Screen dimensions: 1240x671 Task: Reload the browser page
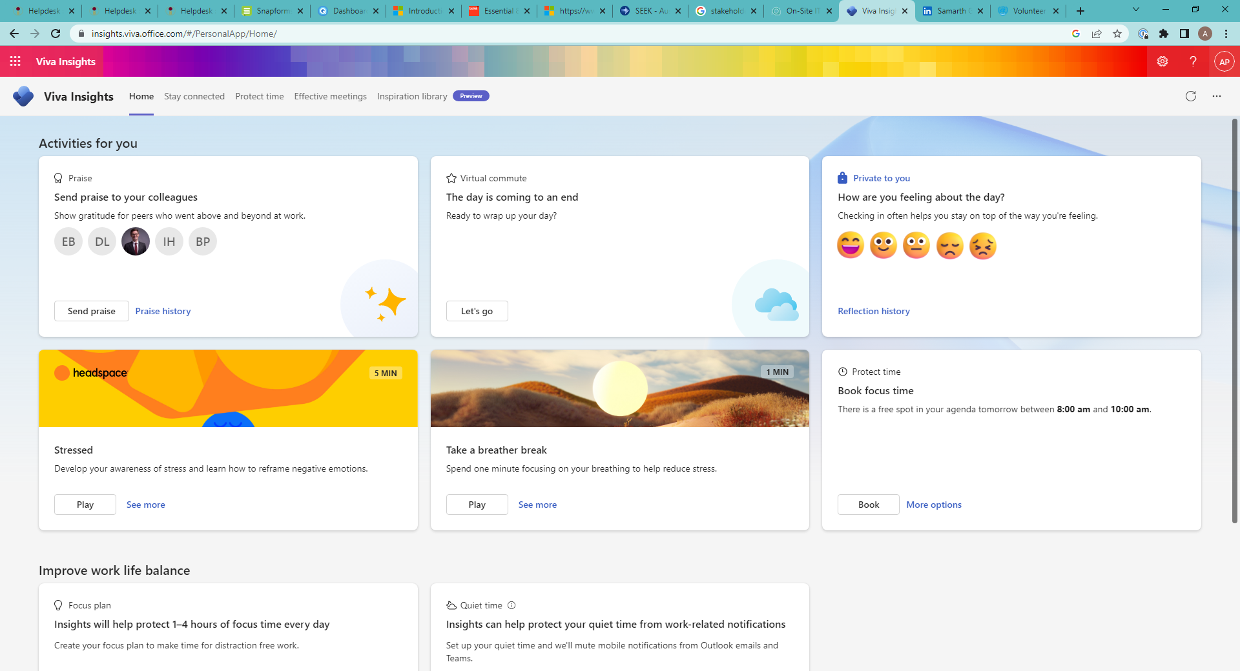[x=56, y=34]
